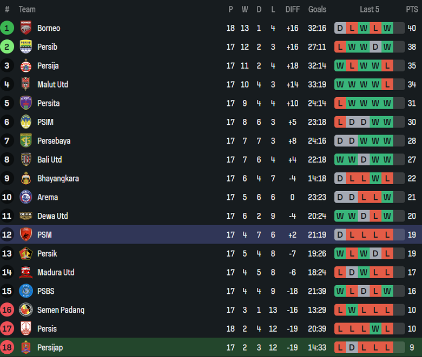Image resolution: width=422 pixels, height=357 pixels.
Task: Sort standings by DIFF column header
Action: point(292,9)
